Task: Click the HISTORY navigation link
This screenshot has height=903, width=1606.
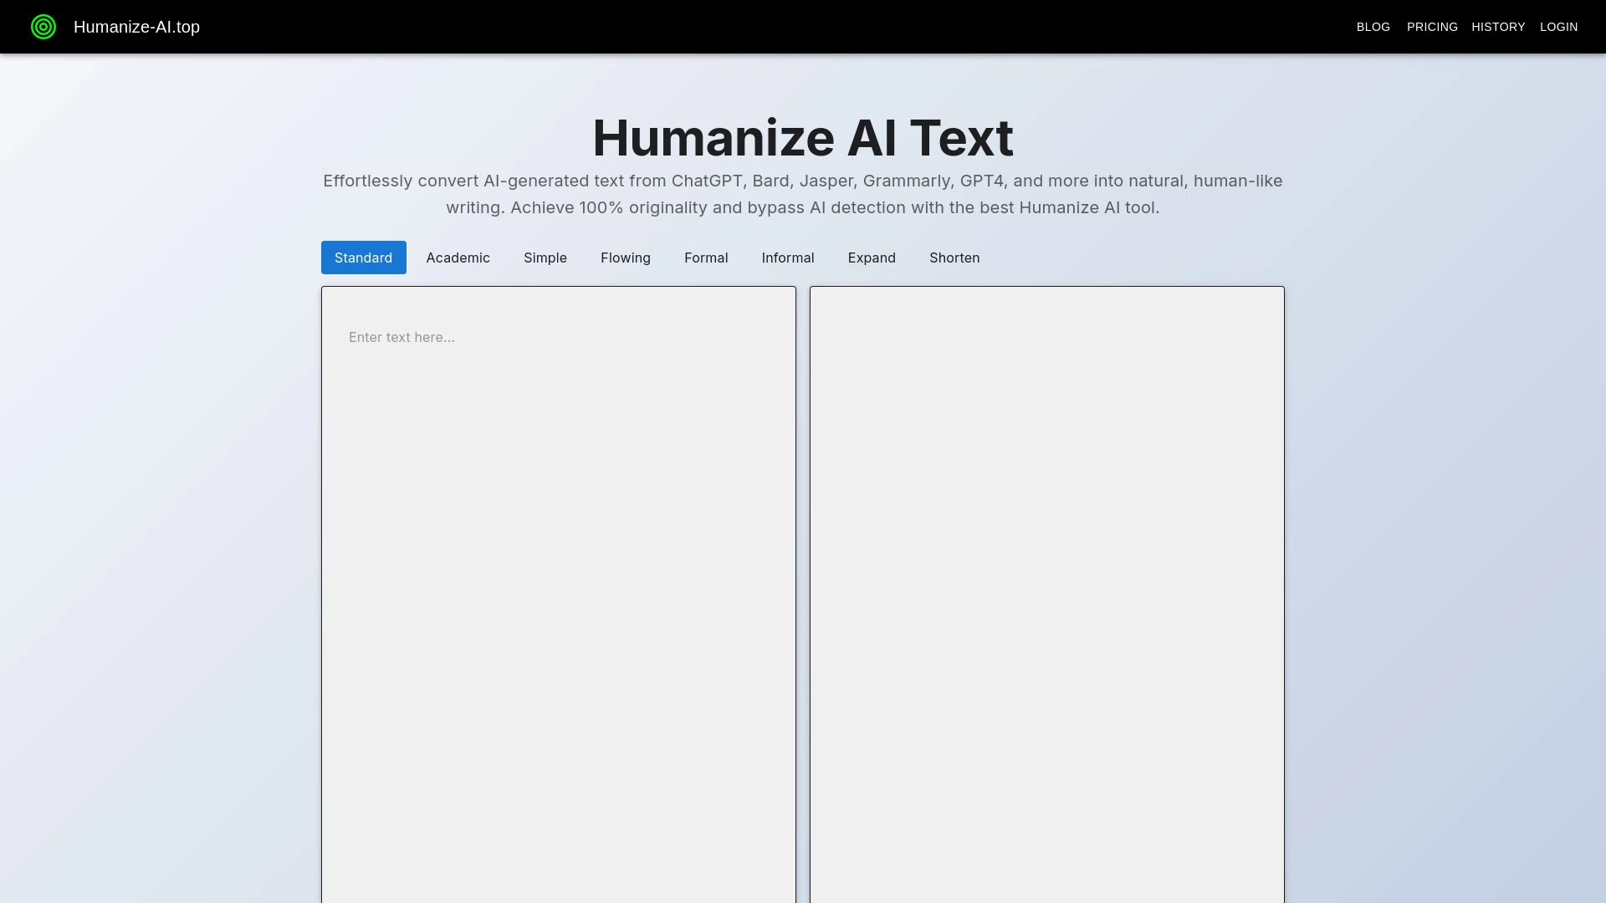Action: 1498,27
